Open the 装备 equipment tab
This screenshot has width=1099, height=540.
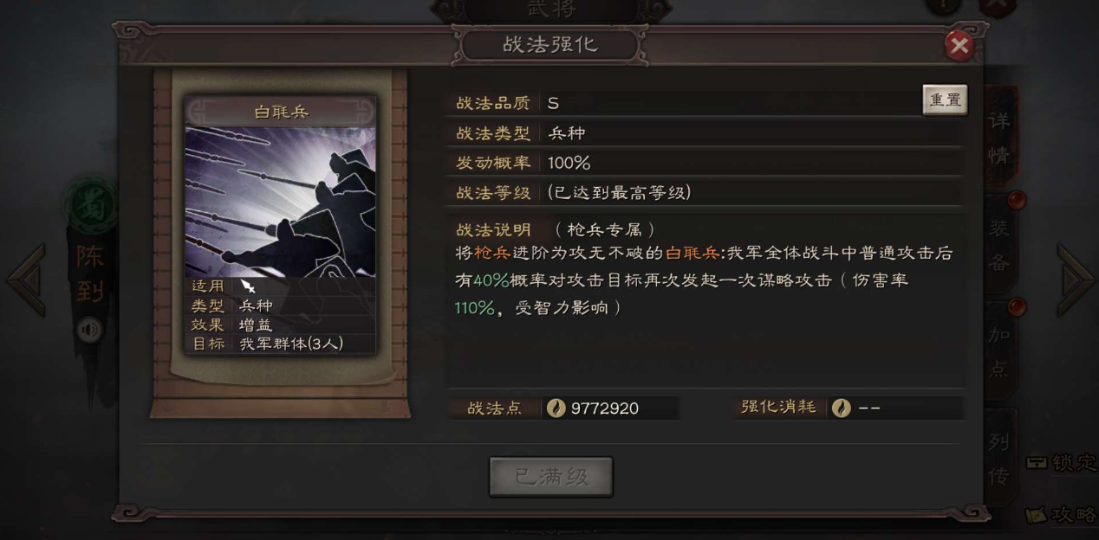point(999,244)
